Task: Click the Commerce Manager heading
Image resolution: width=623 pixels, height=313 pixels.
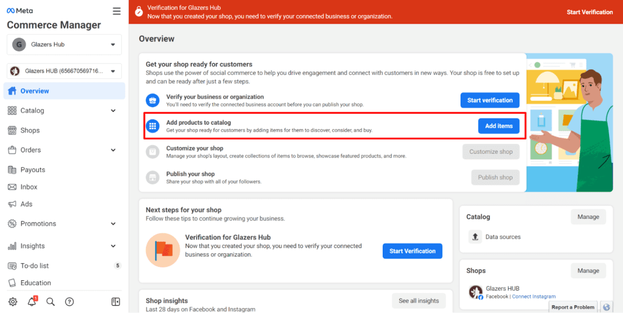Action: tap(54, 25)
